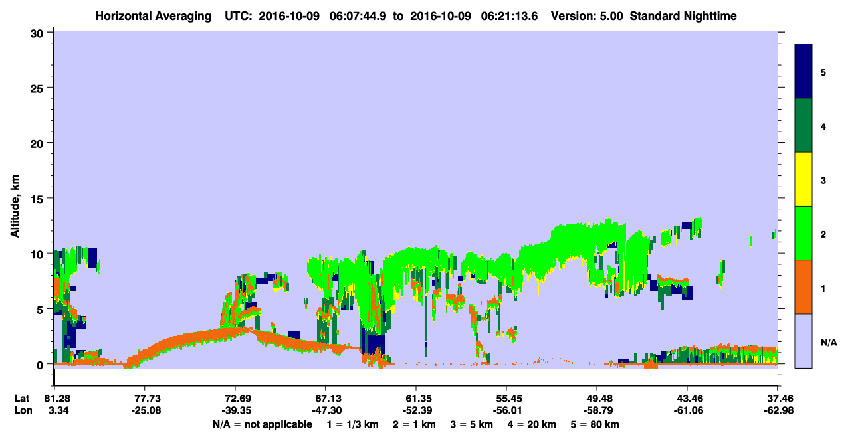Click the '4 = 20 km' legend note
Image resolution: width=864 pixels, height=443 pixels.
(x=532, y=424)
